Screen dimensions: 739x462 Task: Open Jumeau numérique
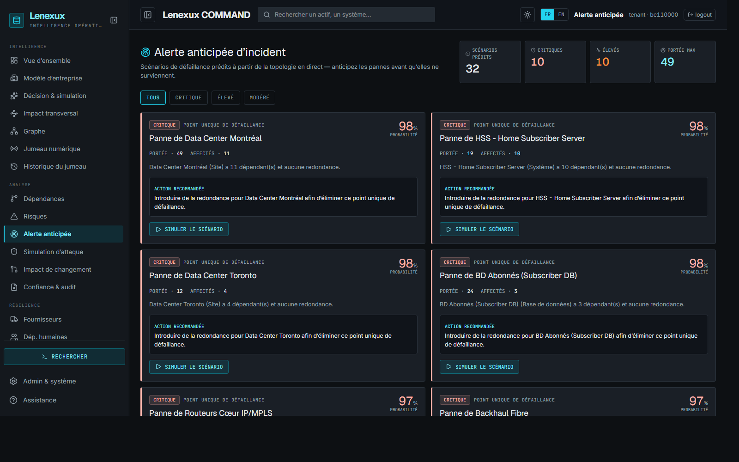[x=64, y=149]
